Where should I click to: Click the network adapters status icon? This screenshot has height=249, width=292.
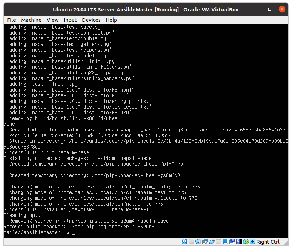tap(205, 242)
